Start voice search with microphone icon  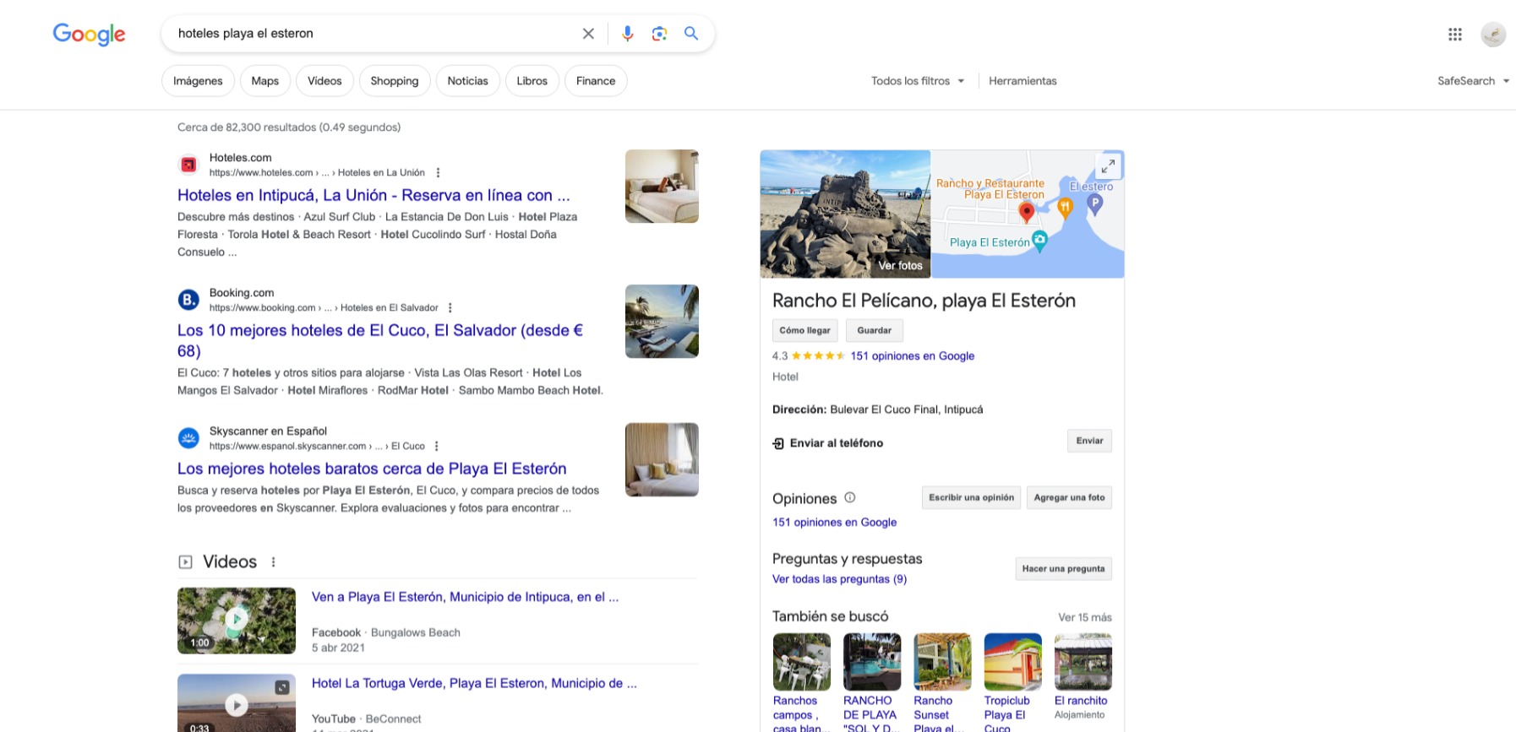pos(627,34)
